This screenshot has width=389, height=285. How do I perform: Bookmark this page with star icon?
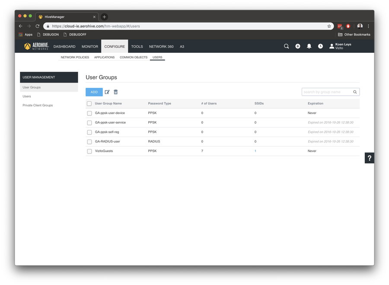(x=329, y=26)
